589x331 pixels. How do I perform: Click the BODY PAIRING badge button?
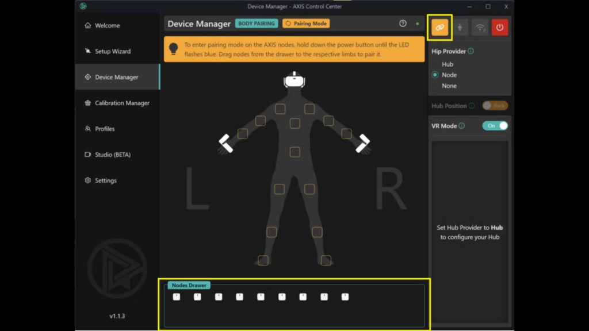pyautogui.click(x=257, y=24)
